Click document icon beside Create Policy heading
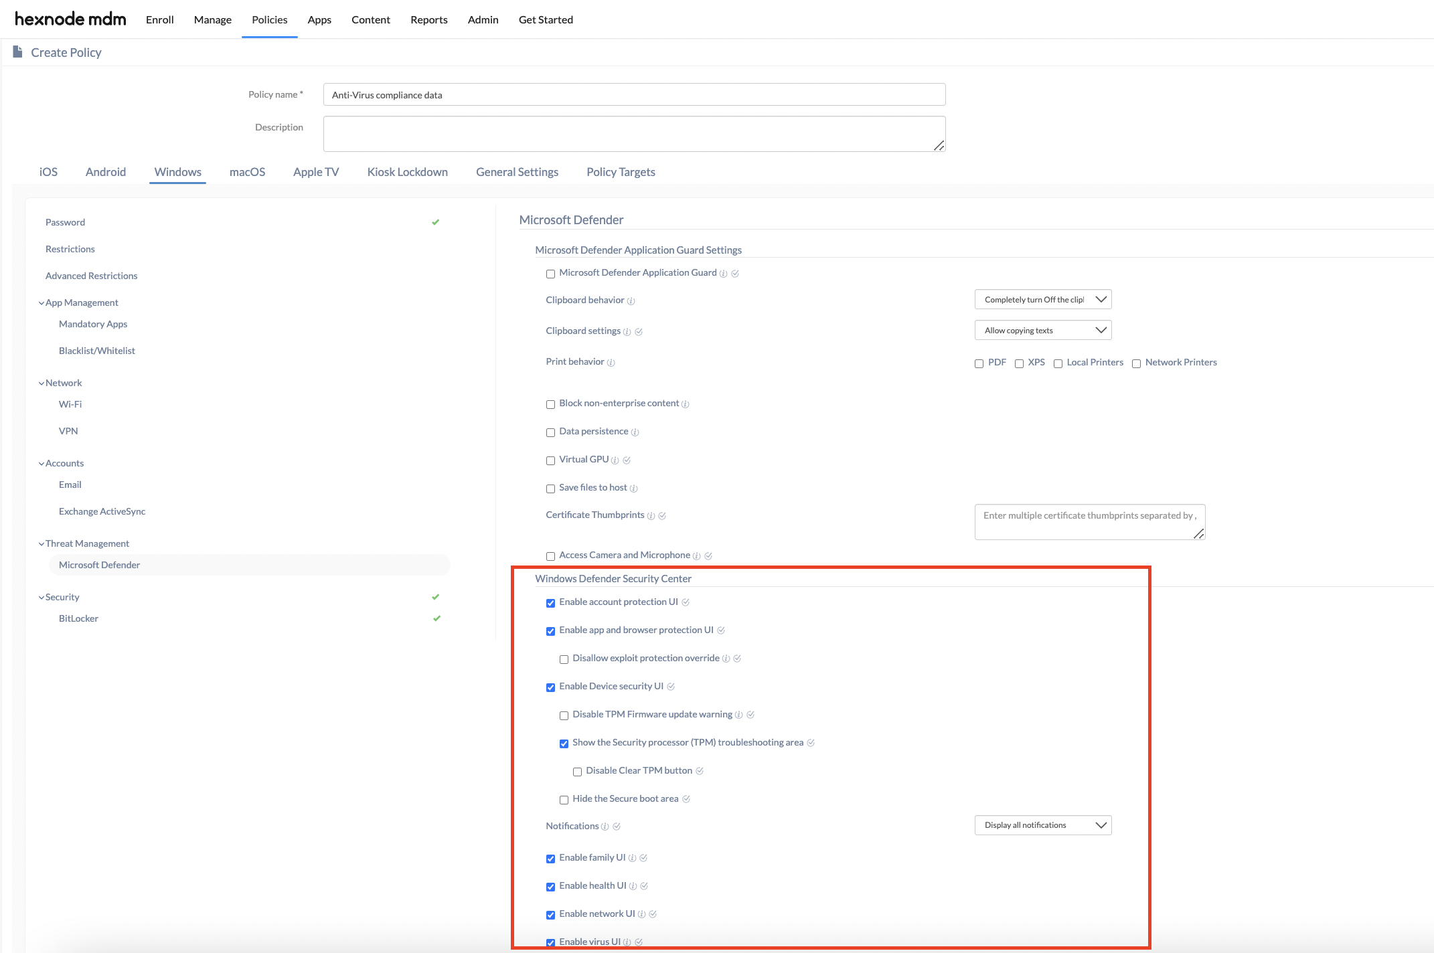This screenshot has width=1434, height=953. (x=17, y=52)
